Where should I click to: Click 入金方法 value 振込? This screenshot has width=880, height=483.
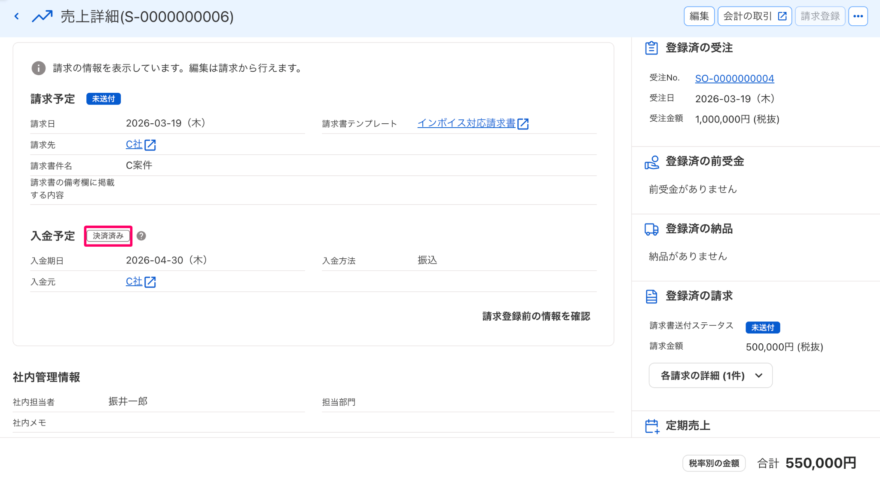tap(427, 260)
